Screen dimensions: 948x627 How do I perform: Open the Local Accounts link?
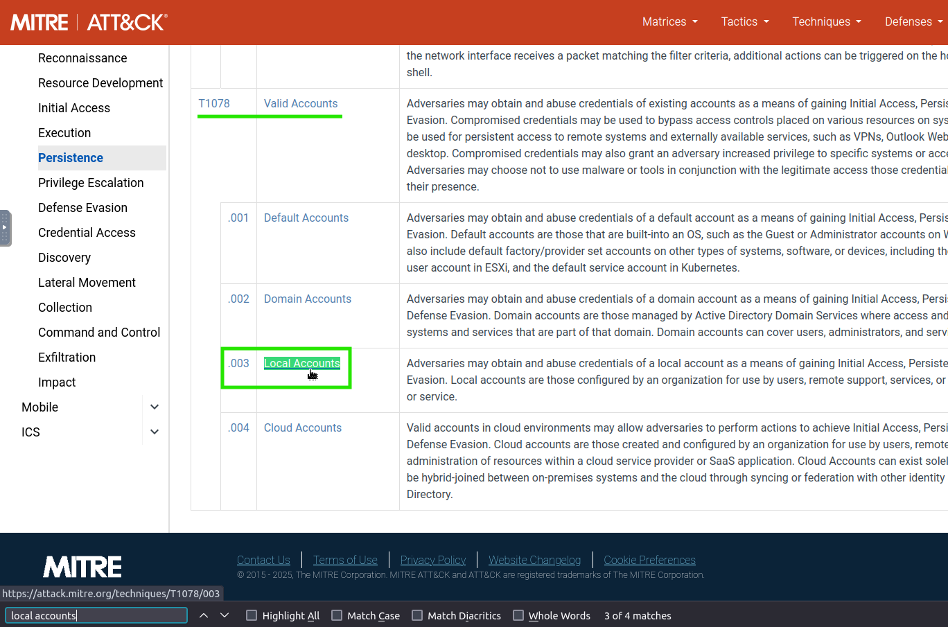tap(302, 363)
